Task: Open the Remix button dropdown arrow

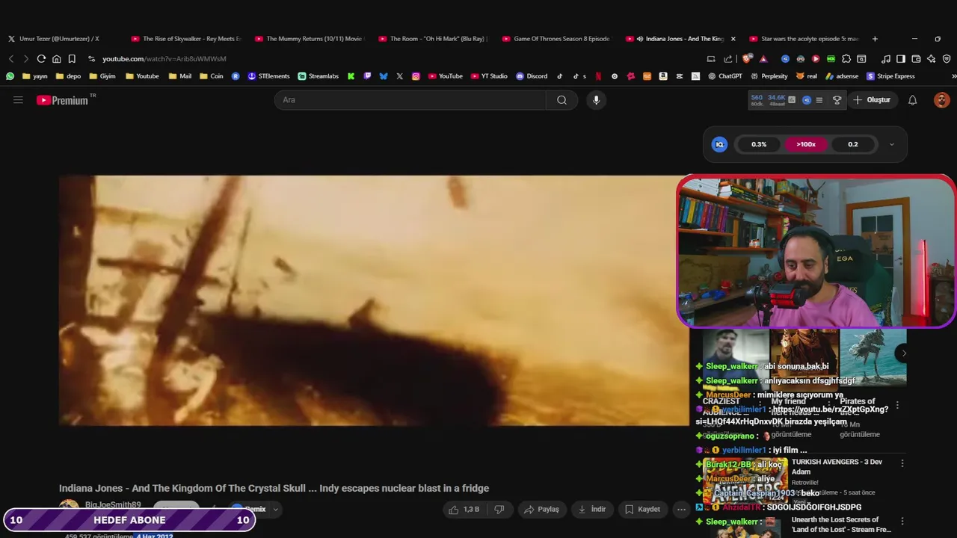Action: (275, 509)
